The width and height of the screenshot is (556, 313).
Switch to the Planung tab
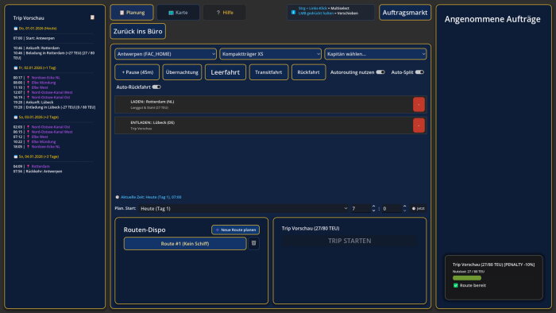[132, 13]
